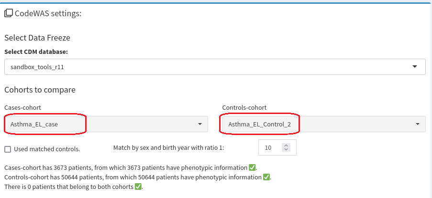Click the 'Select CDM database:' label
The height and width of the screenshot is (198, 432).
36,52
